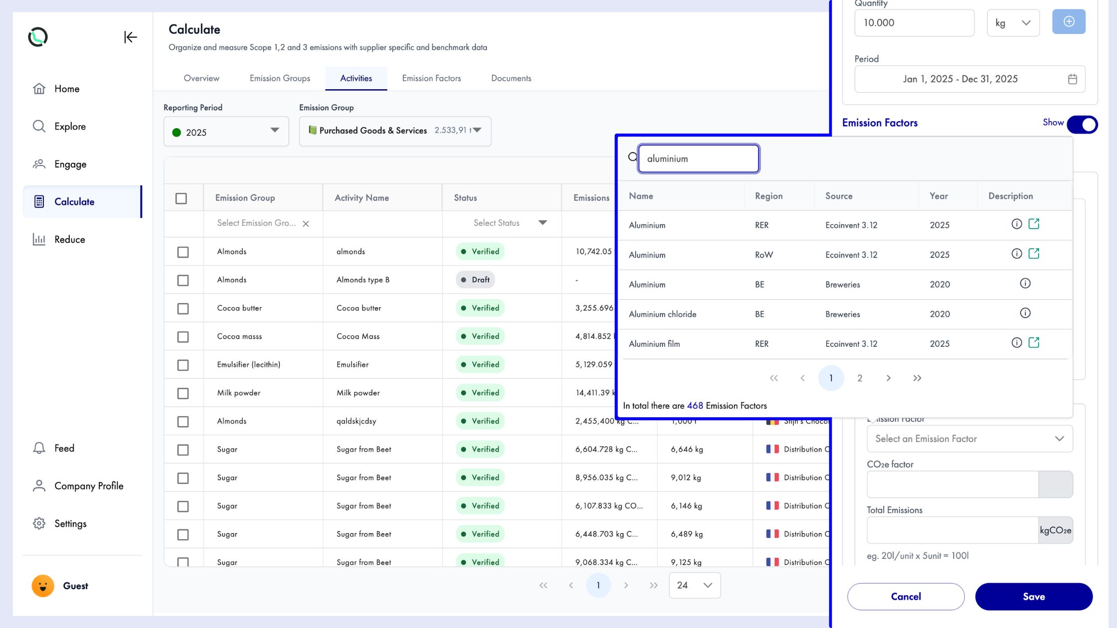This screenshot has width=1117, height=628.
Task: Collapse the sidebar with arrow icon
Action: [130, 37]
